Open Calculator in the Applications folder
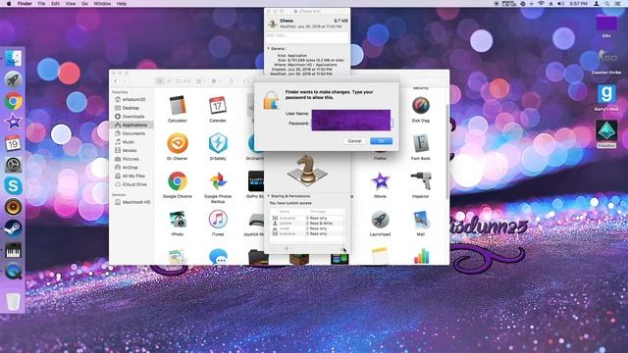628x353 pixels. click(177, 105)
